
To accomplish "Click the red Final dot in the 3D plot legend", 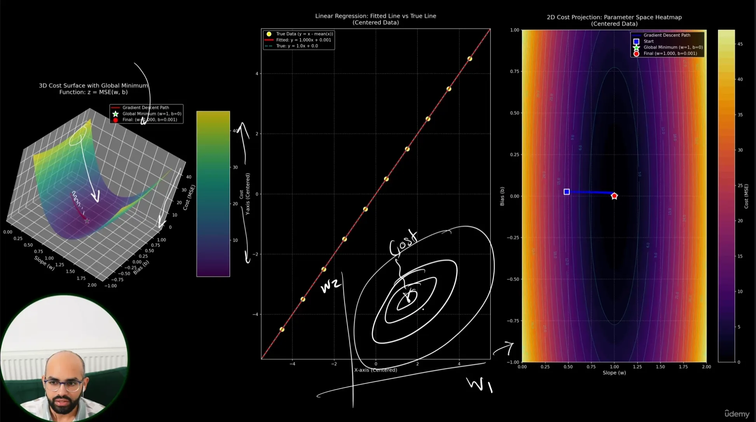I will pos(115,120).
